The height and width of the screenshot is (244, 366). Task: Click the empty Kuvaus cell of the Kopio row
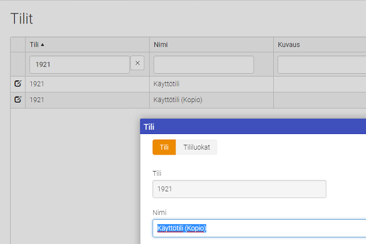[x=320, y=100]
